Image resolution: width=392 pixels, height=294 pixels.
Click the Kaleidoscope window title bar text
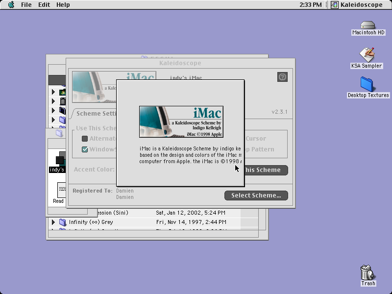180,63
